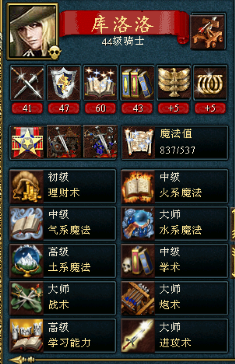The image size is (235, 364).
Task: Click the spell power open book icon
Action: pos(100,83)
